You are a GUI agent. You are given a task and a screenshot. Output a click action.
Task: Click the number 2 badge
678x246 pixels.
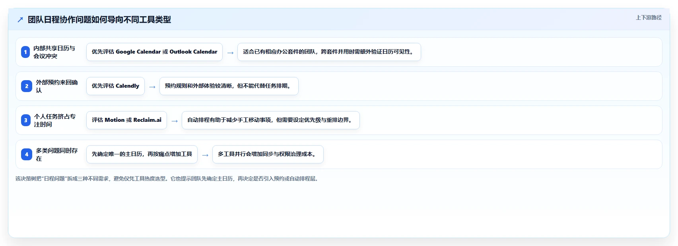click(27, 86)
